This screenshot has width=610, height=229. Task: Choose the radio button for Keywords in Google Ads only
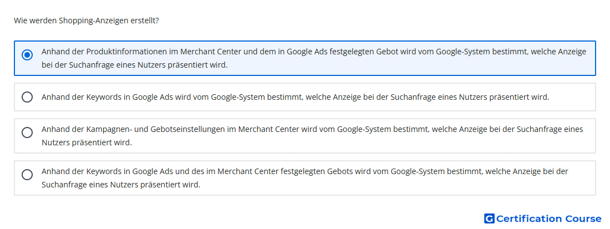pyautogui.click(x=27, y=97)
